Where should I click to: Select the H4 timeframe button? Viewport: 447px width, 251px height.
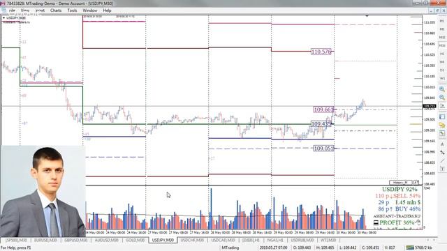pyautogui.click(x=442, y=62)
